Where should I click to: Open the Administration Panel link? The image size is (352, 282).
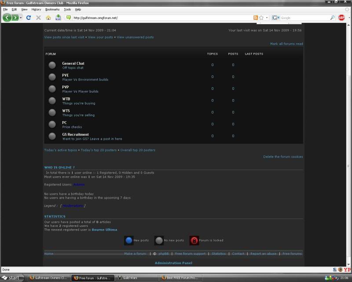pos(173,263)
